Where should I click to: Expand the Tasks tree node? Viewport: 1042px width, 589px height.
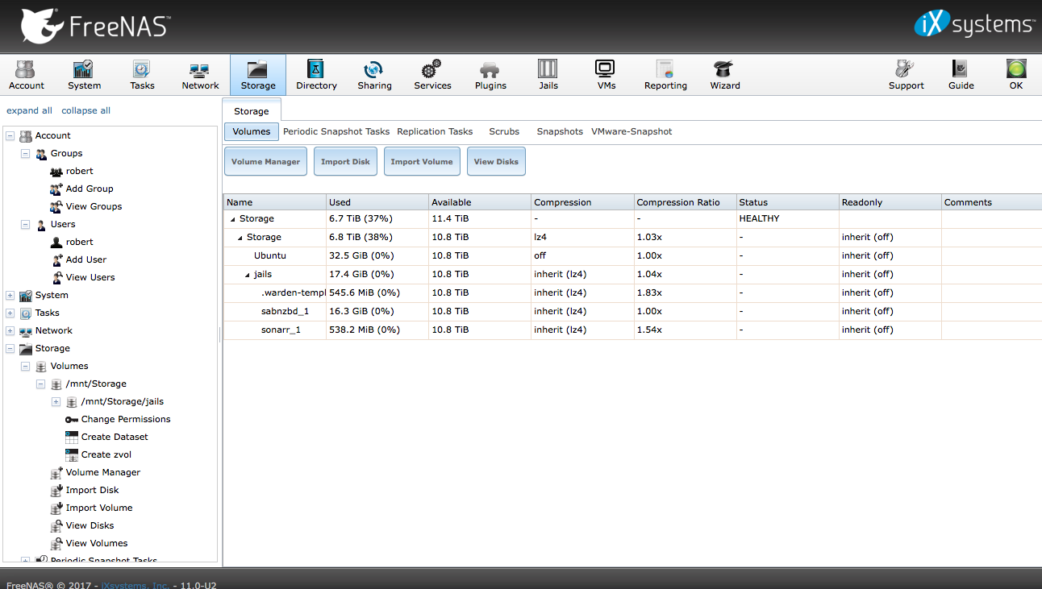[x=10, y=313]
